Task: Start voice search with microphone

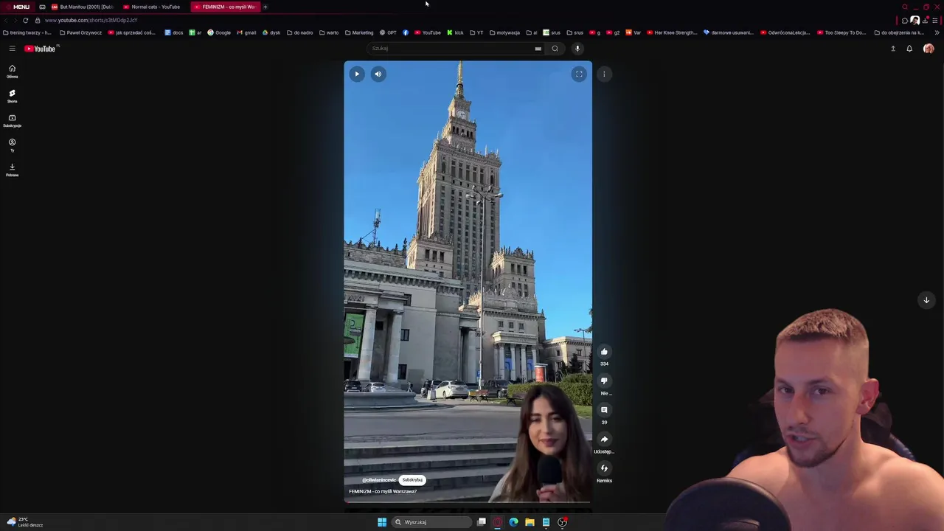Action: [577, 49]
